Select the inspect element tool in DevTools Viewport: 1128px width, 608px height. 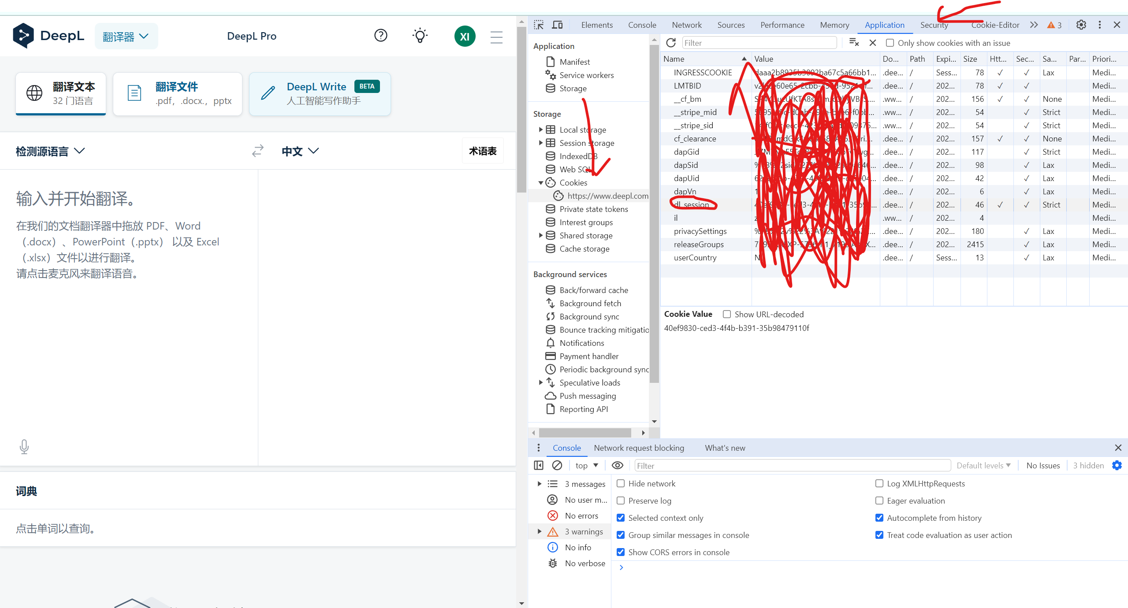539,25
